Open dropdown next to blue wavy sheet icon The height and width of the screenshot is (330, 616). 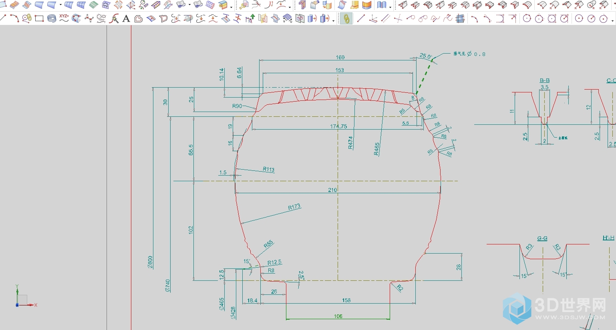pos(189,5)
